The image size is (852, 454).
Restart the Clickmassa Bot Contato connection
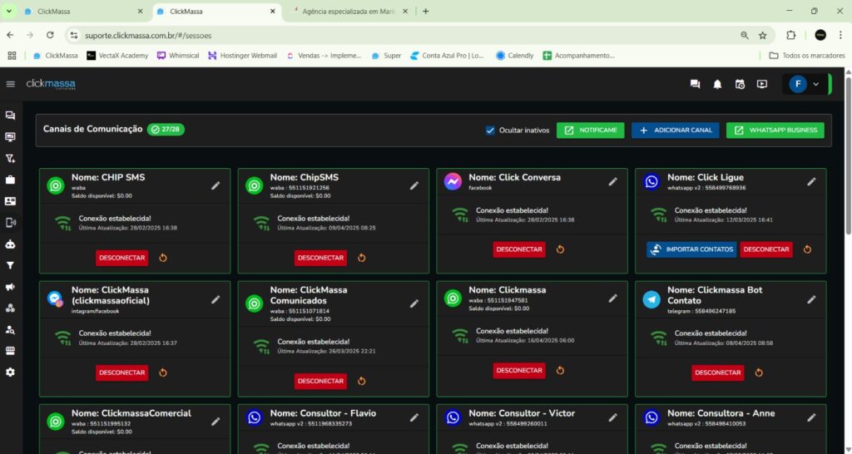click(758, 373)
